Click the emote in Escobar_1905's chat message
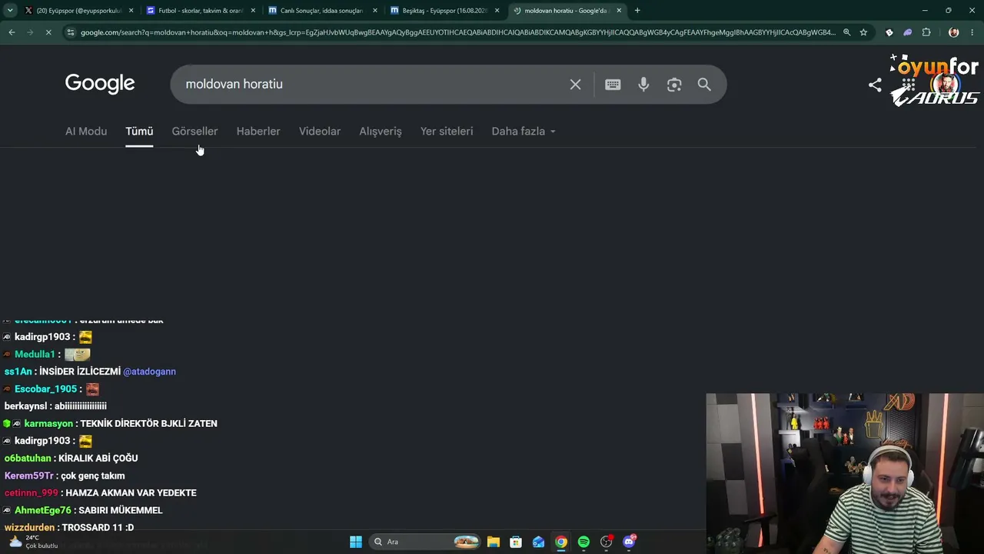The width and height of the screenshot is (984, 554). tap(92, 389)
